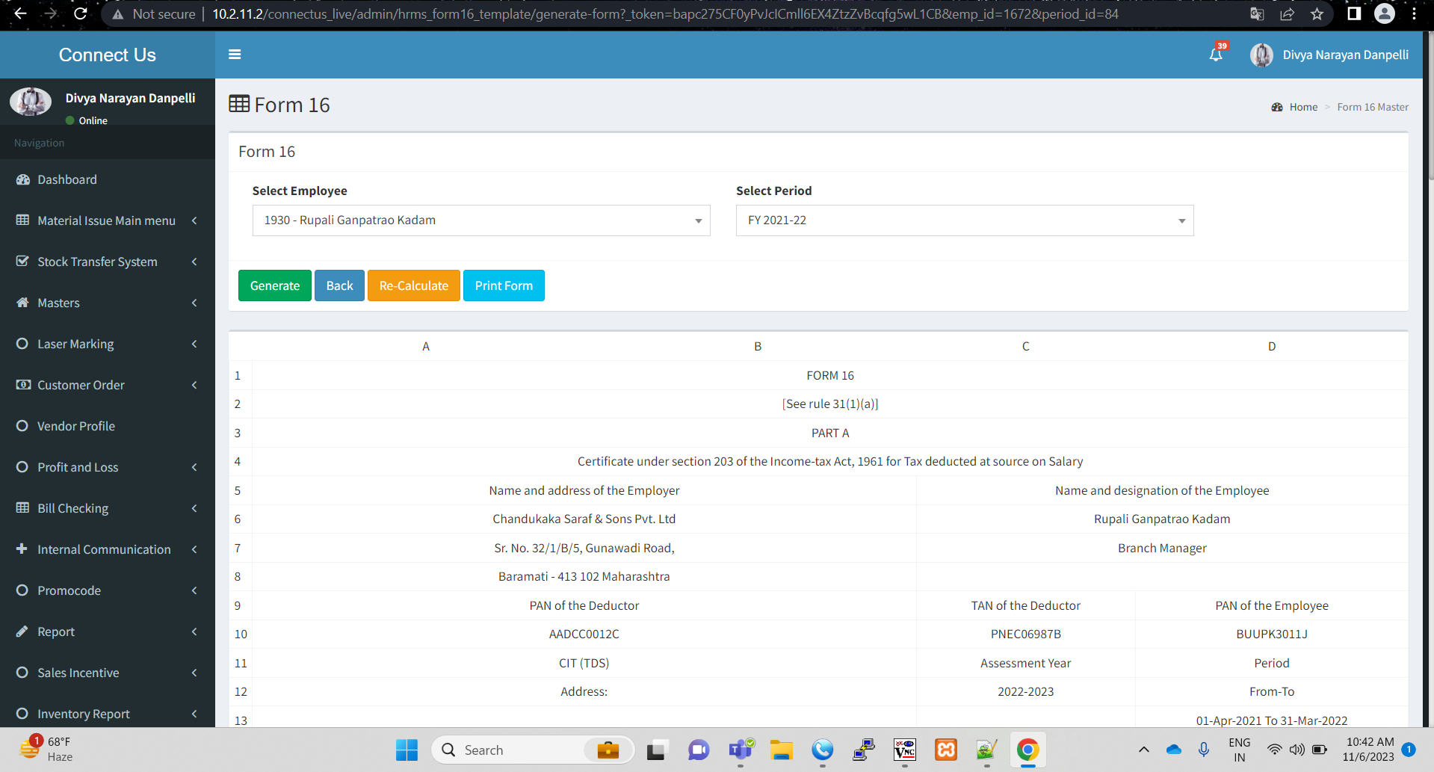Click the Vendor Profile circle icon
1434x772 pixels.
click(x=22, y=426)
